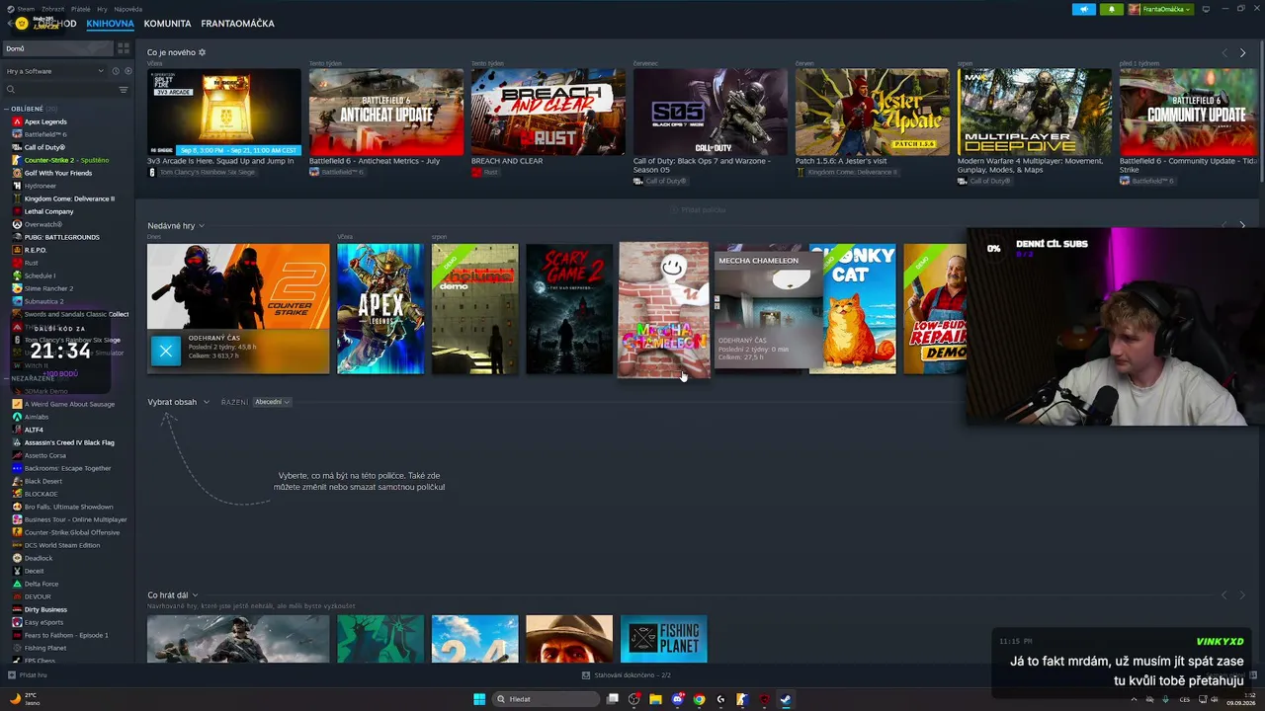
Task: Toggle the library grid view icon
Action: 124,48
